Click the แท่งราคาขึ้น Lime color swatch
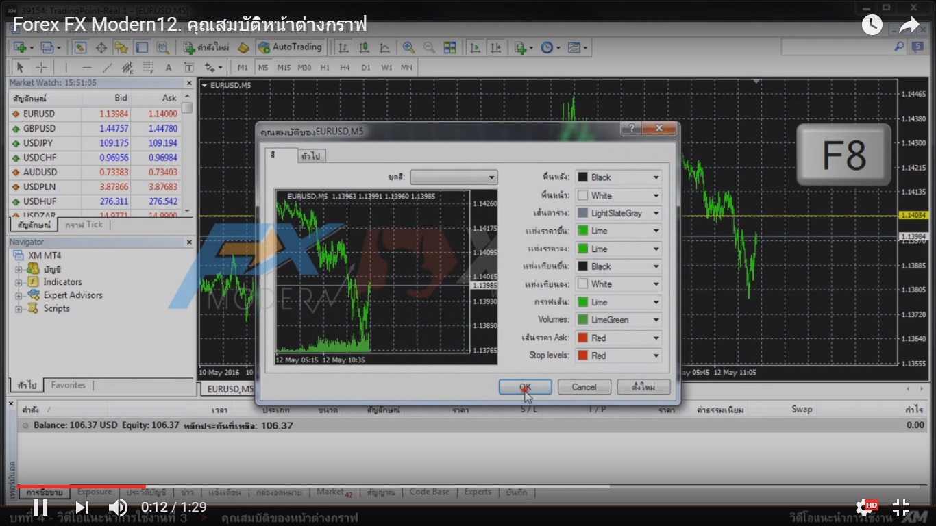This screenshot has width=936, height=526. (583, 231)
